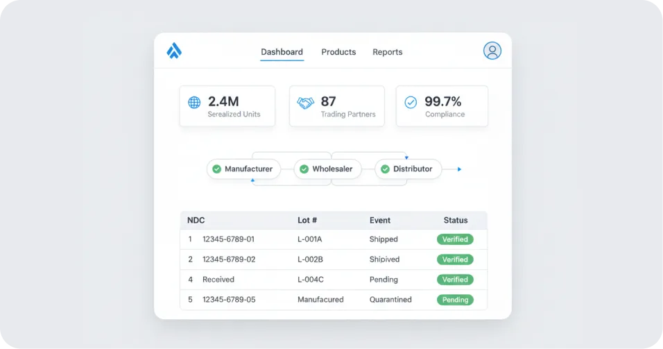Viewport: 663px width, 349px height.
Task: Select the Distributor stage pill
Action: (x=408, y=169)
